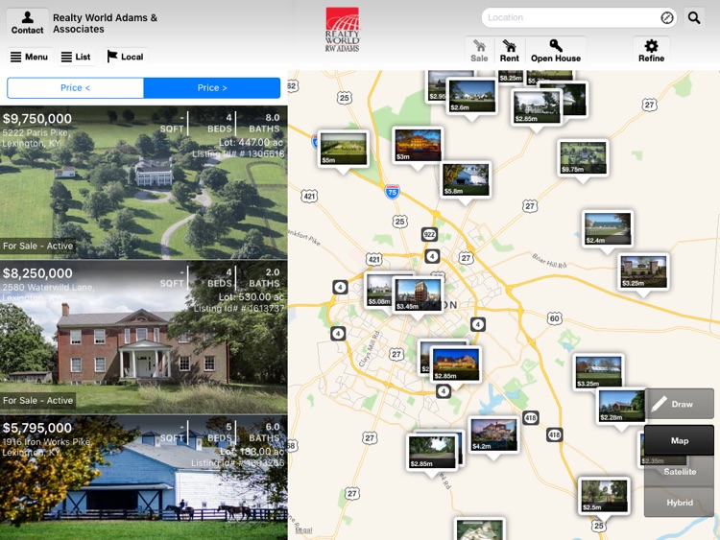The width and height of the screenshot is (720, 540).
Task: Open the Menu hamburger button
Action: point(30,57)
